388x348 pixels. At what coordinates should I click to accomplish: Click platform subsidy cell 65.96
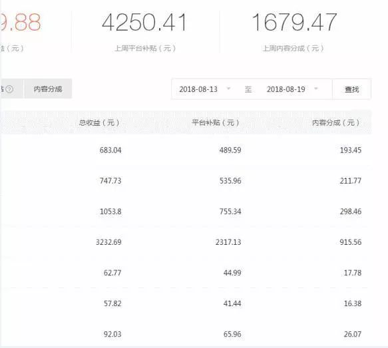[232, 334]
